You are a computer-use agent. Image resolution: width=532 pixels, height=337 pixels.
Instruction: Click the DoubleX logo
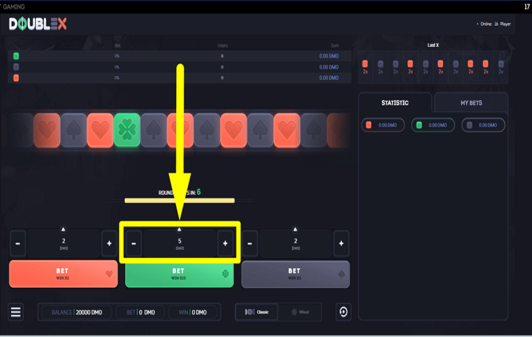click(38, 24)
